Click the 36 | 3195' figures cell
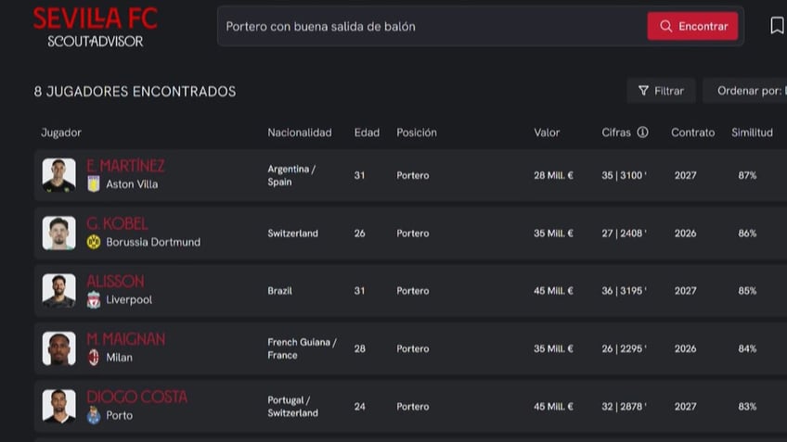 click(625, 291)
